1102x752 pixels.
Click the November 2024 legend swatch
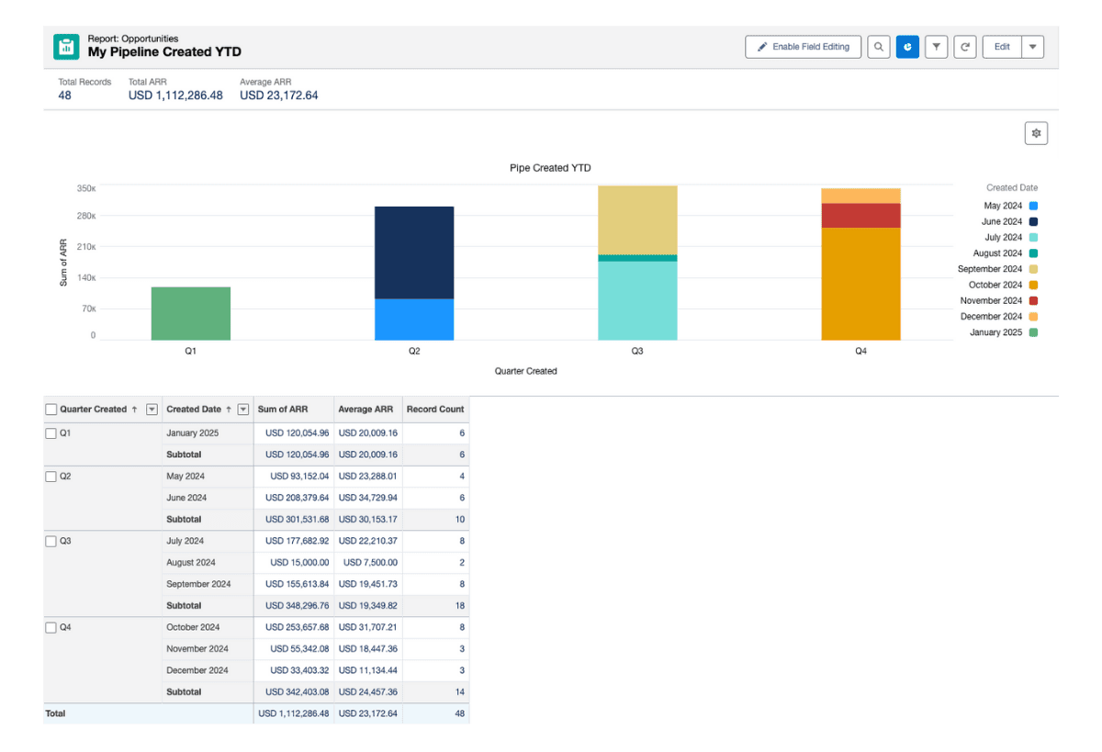tap(1033, 301)
